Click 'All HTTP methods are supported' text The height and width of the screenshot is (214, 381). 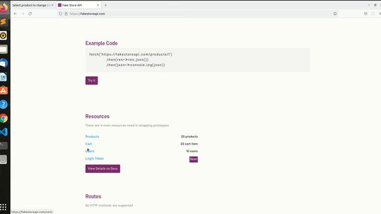tap(109, 206)
